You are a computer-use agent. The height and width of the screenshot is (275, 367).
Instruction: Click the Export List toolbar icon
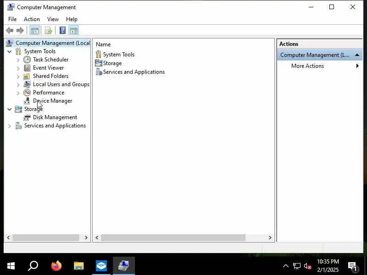pos(49,30)
